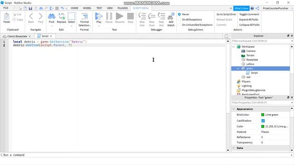Viewport: 294px width, 165px height.
Task: Switch to the HOME ribbon tab
Action: [74, 8]
